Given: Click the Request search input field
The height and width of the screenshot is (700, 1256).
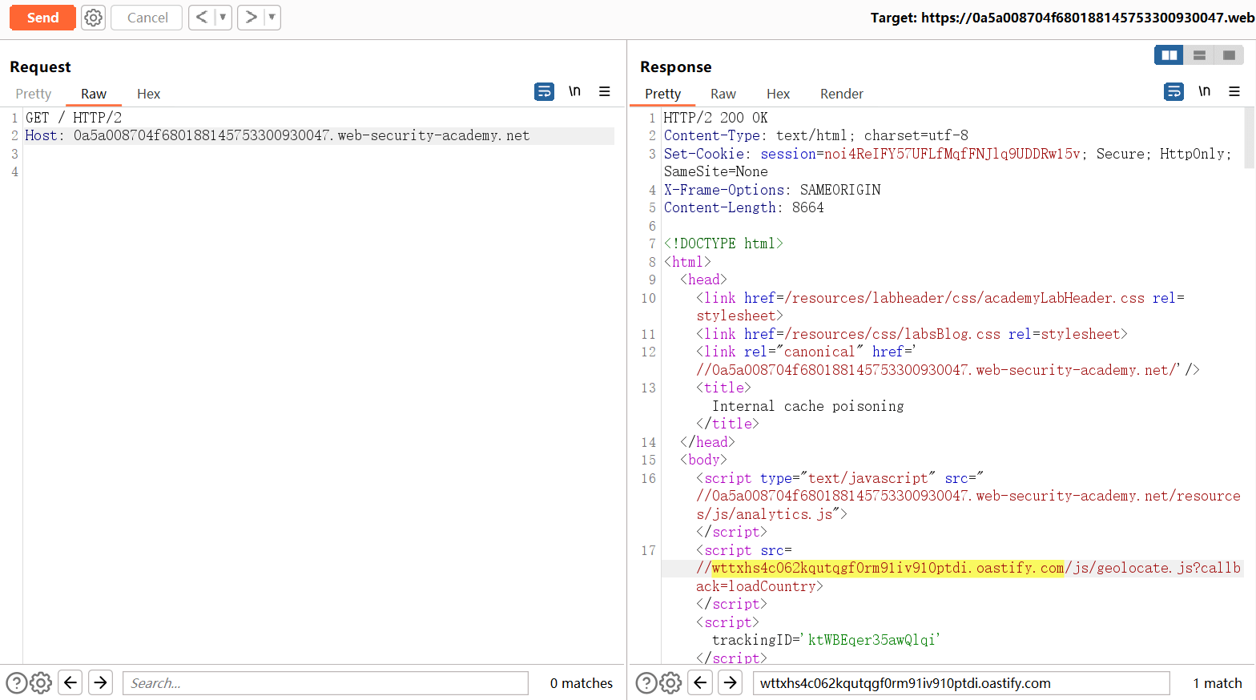Looking at the screenshot, I should tap(325, 683).
